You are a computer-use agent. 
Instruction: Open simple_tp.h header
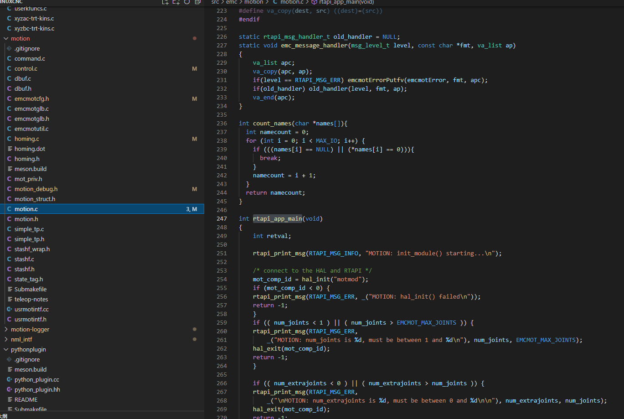102,239
